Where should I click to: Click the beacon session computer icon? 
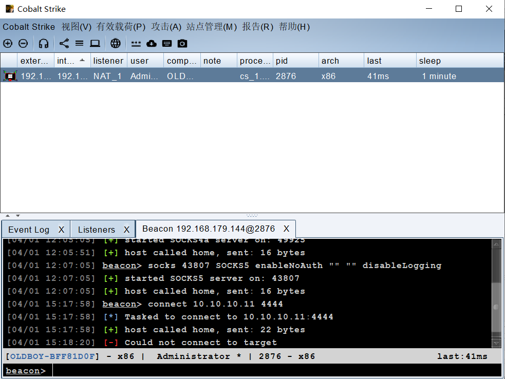coord(10,76)
